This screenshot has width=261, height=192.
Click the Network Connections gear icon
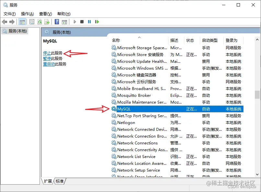[x=114, y=143]
